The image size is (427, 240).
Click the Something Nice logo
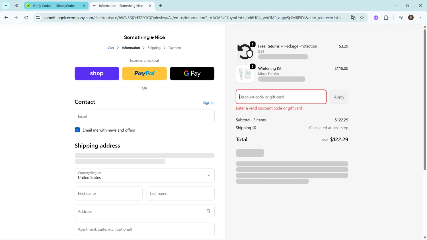point(144,37)
